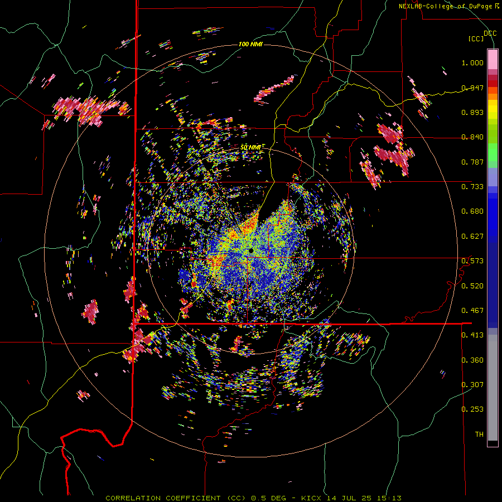Click the 50 NMI range ring label
Image resolution: width=502 pixels, height=502 pixels.
click(x=250, y=148)
